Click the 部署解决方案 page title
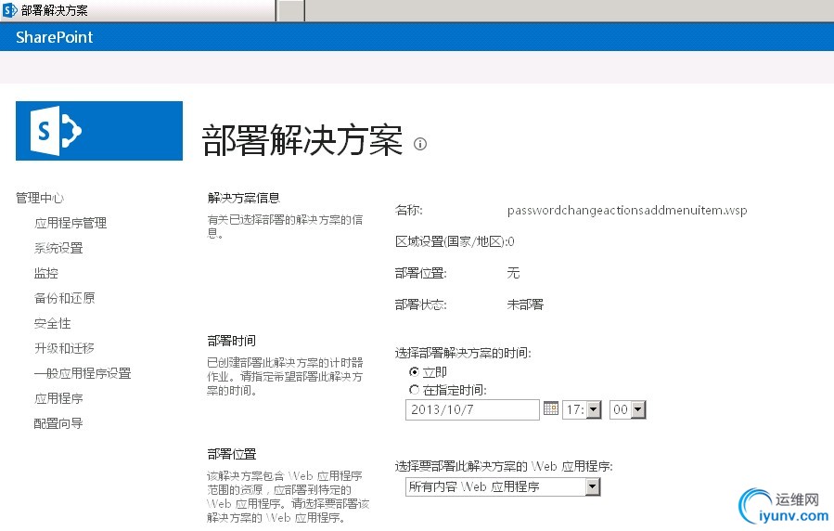Viewport: 834px width, 531px height. click(302, 140)
